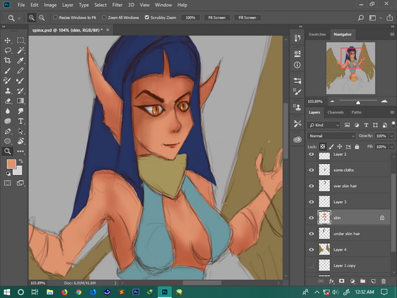Disable Scrubby Zoom checkbox
The width and height of the screenshot is (397, 298).
coord(147,17)
